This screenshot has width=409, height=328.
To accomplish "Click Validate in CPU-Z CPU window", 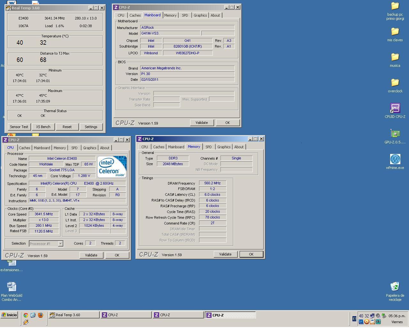I will [91, 255].
